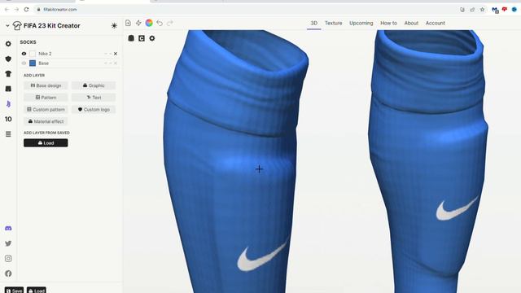This screenshot has width=521, height=293.
Task: Reload the page with browser refresh
Action: pos(27,10)
